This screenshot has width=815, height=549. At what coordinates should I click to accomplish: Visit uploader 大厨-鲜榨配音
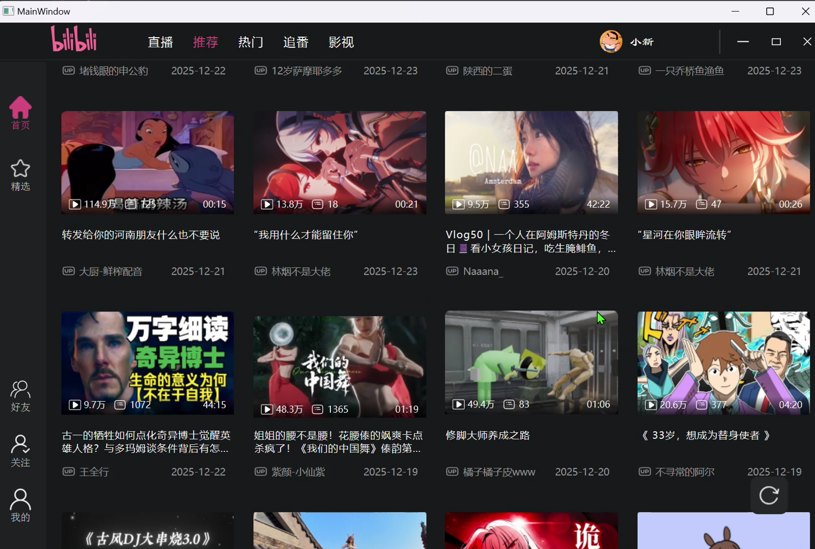pos(111,272)
